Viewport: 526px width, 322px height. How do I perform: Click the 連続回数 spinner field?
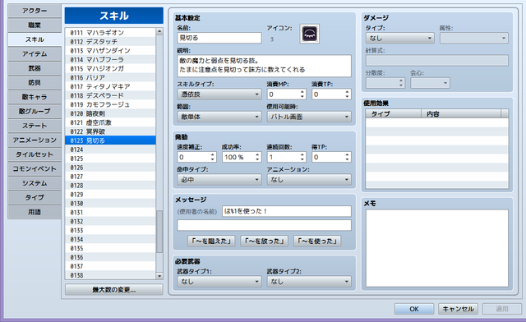click(287, 158)
